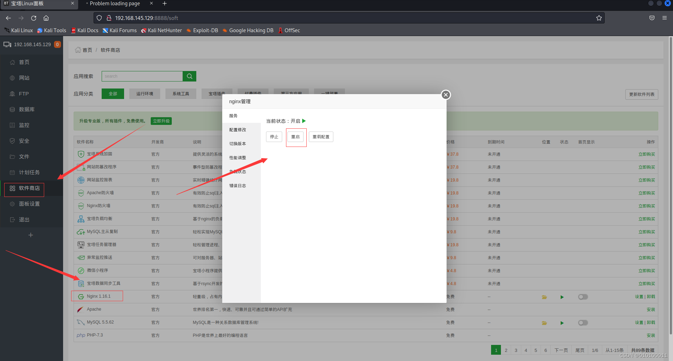Open 数据库 in the sidebar

click(x=27, y=109)
